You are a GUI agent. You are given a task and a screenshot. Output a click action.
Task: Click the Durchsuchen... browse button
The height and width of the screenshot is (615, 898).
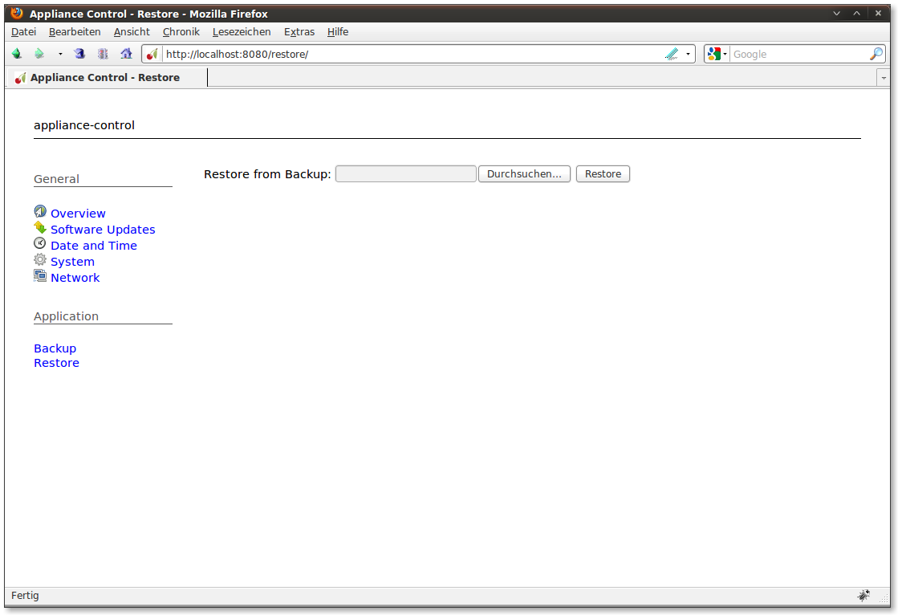click(x=524, y=174)
